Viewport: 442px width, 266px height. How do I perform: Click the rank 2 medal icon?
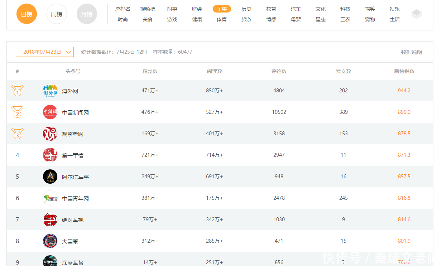point(17,112)
